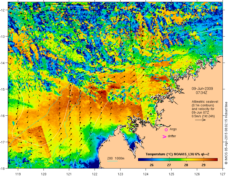Click the 'drifter' legend label

(x=172, y=136)
